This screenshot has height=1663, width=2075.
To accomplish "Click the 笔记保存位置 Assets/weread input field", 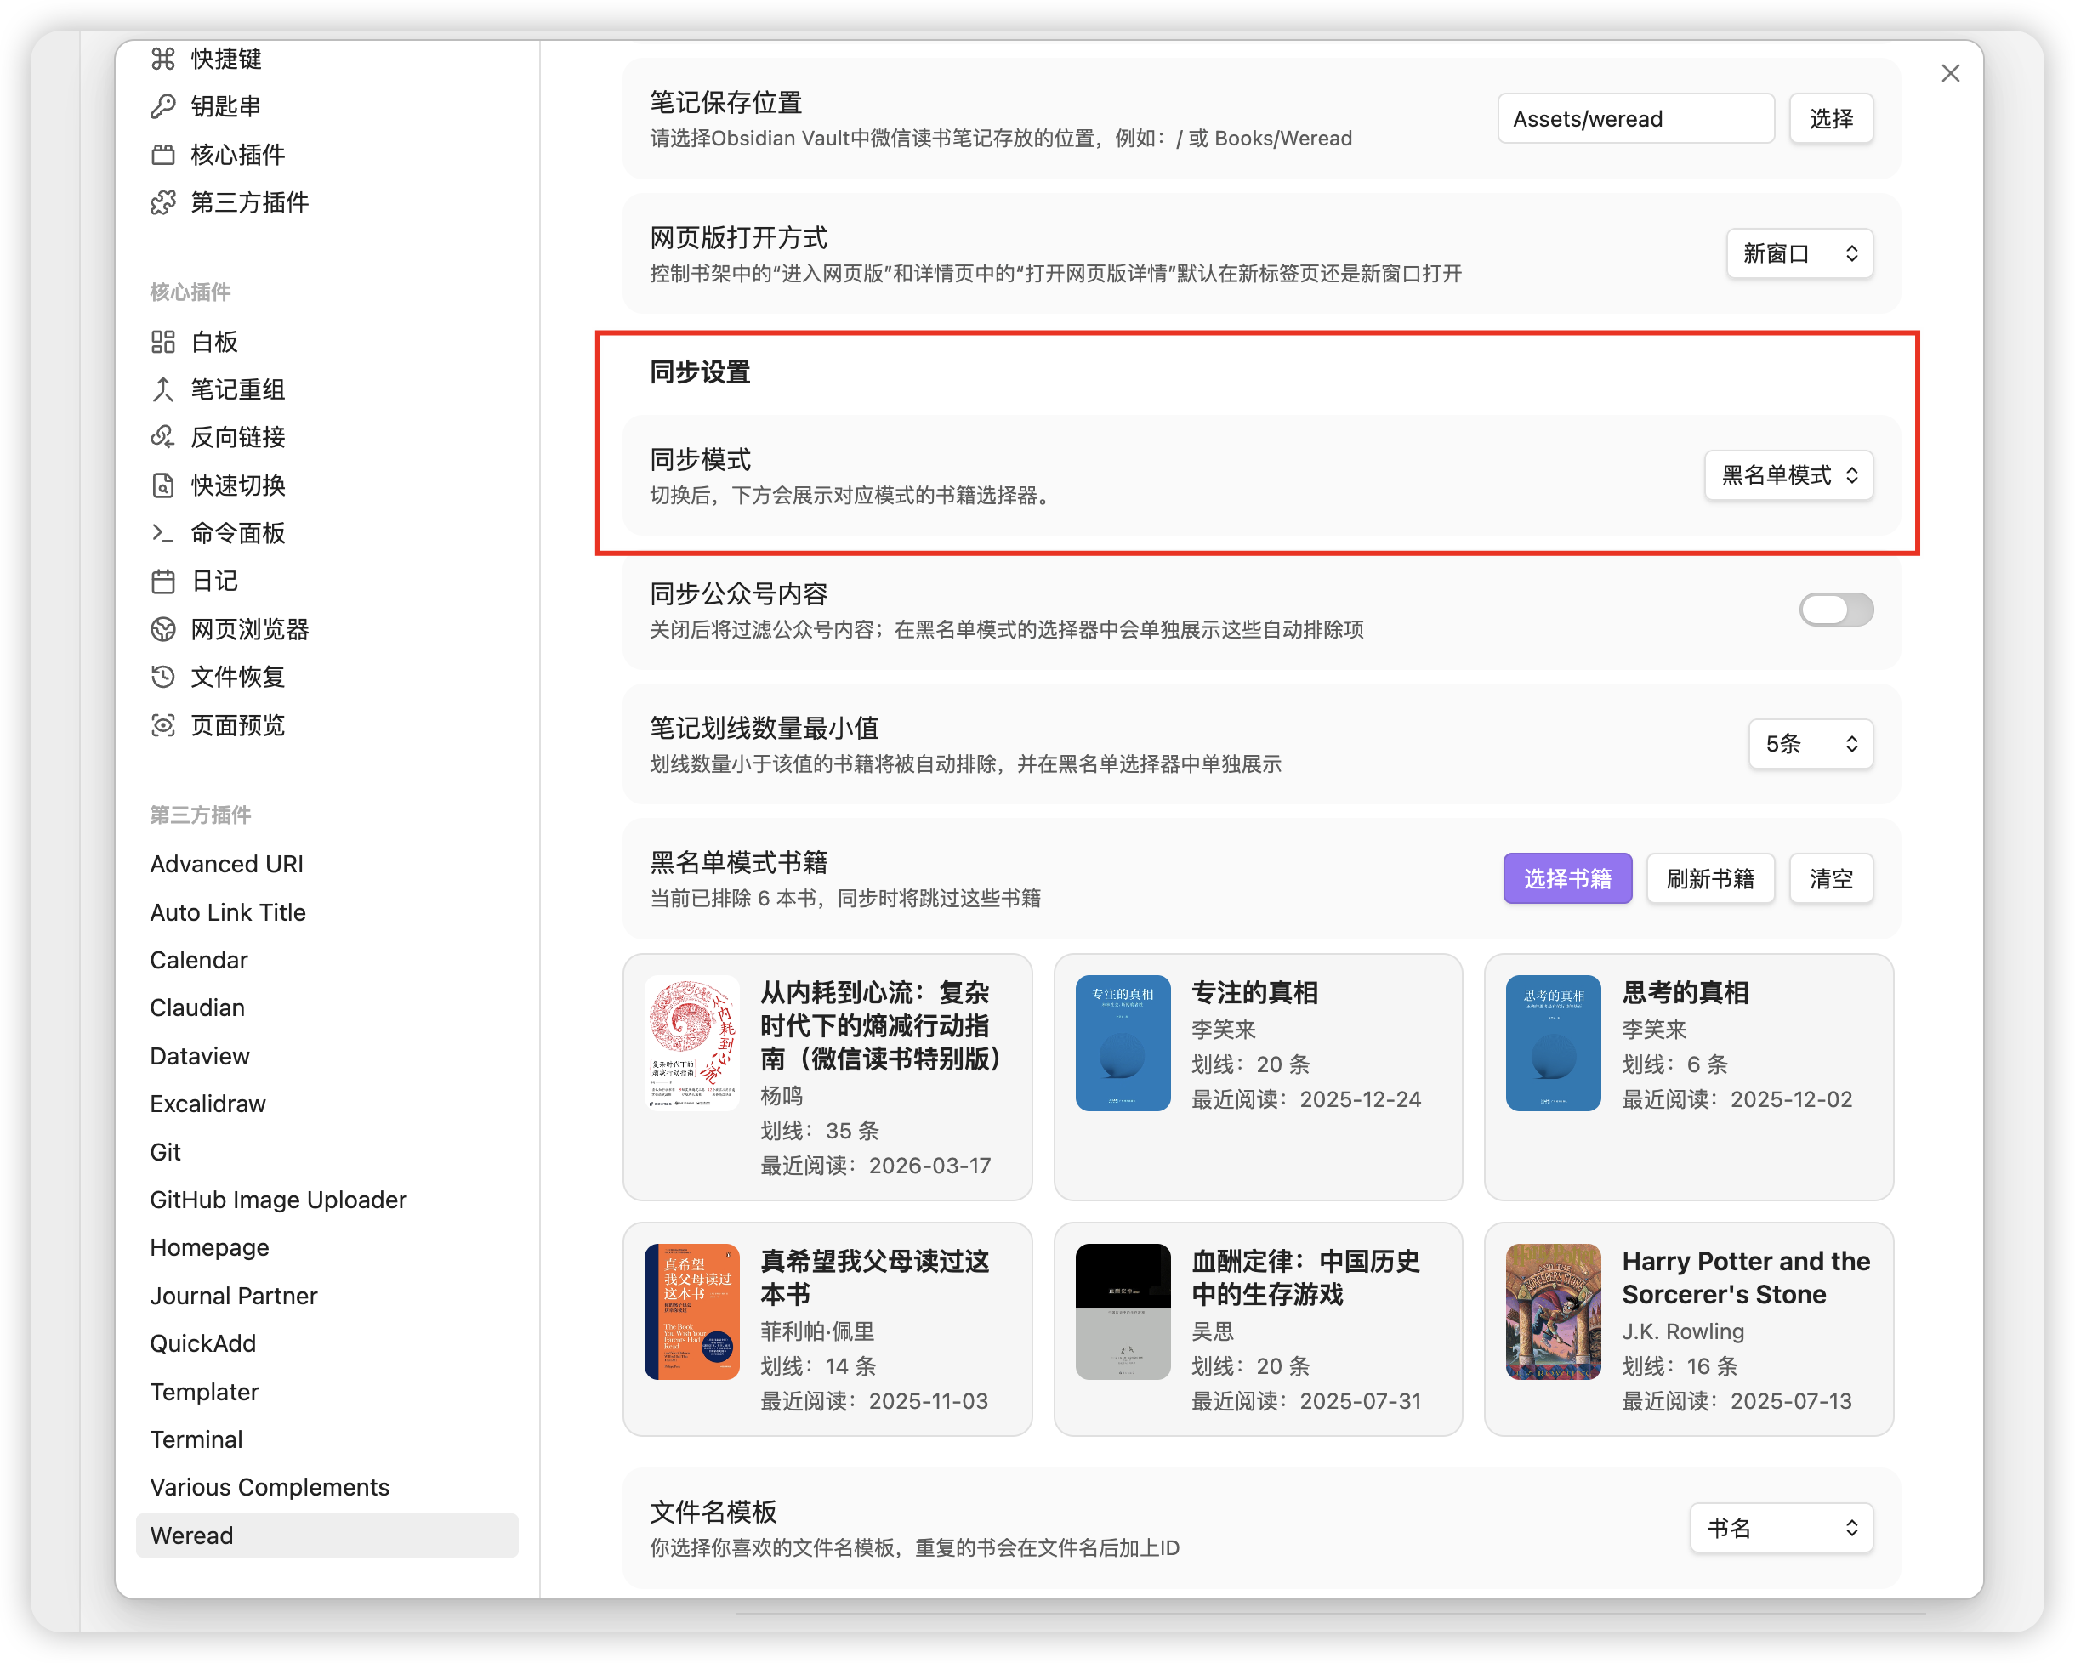I will 1634,118.
